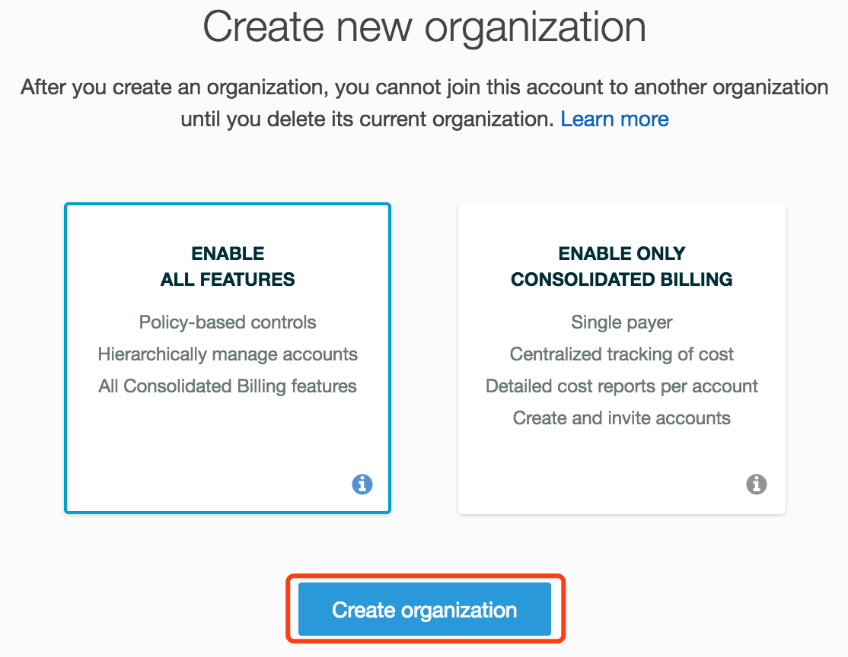Viewport: 848px width, 657px height.
Task: Click 'Centralized tracking of cost' line
Action: [x=621, y=354]
